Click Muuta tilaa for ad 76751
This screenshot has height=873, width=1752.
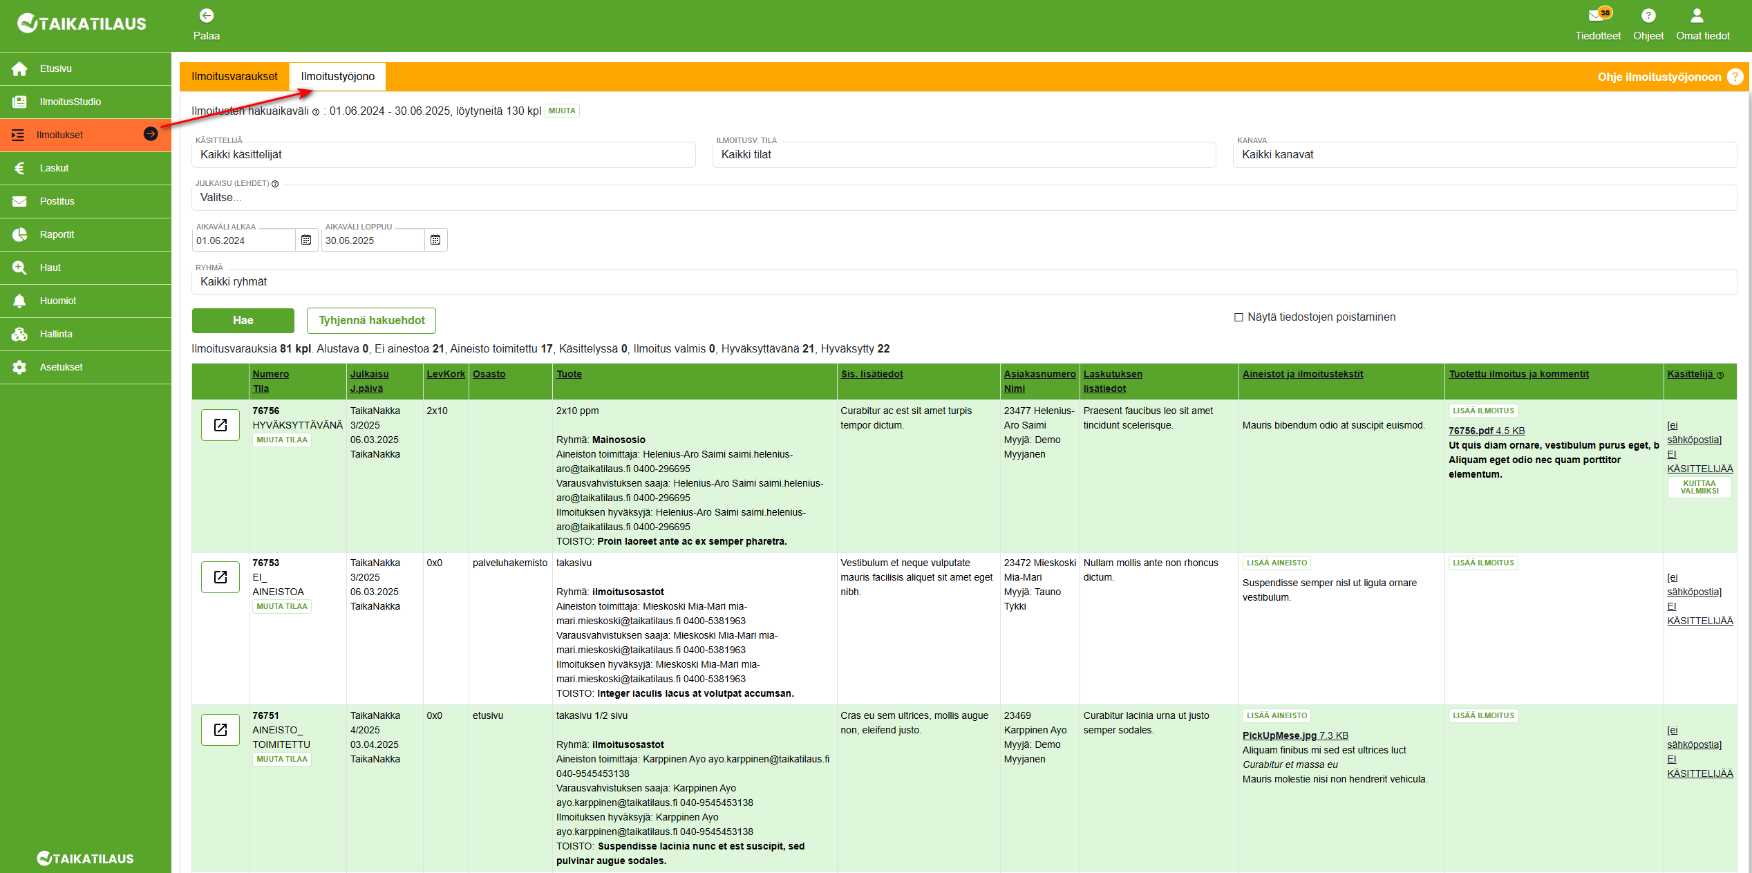pyautogui.click(x=282, y=759)
